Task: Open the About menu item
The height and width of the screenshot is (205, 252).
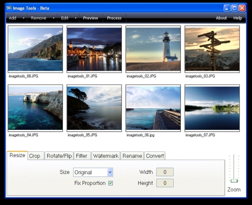Action: [221, 18]
